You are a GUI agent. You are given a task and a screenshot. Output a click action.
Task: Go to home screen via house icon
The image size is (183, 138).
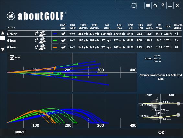click(155, 6)
